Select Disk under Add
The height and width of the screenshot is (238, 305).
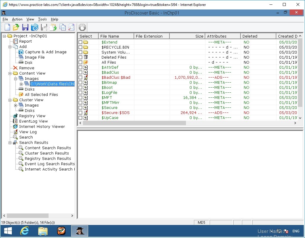tap(29, 63)
